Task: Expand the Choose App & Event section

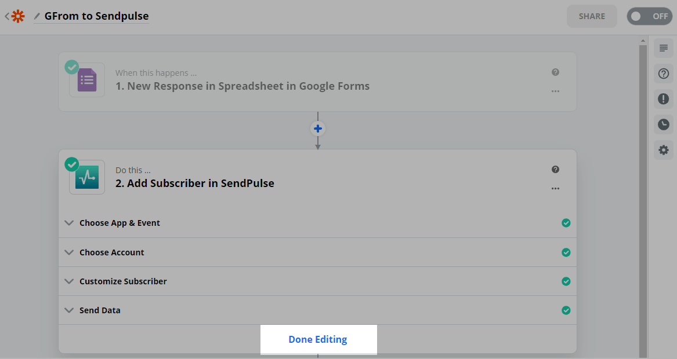Action: (x=120, y=223)
